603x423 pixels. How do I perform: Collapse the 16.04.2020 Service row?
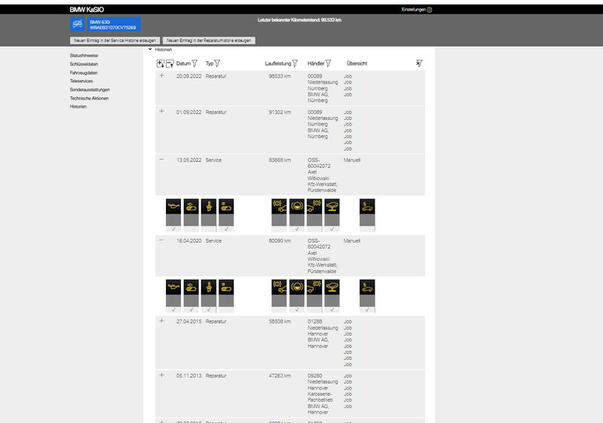[x=161, y=241]
